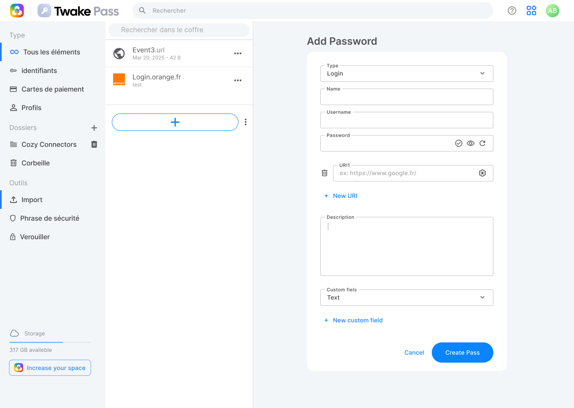The width and height of the screenshot is (574, 408).
Task: Open more options for Login.orange.fr
Action: pos(238,80)
